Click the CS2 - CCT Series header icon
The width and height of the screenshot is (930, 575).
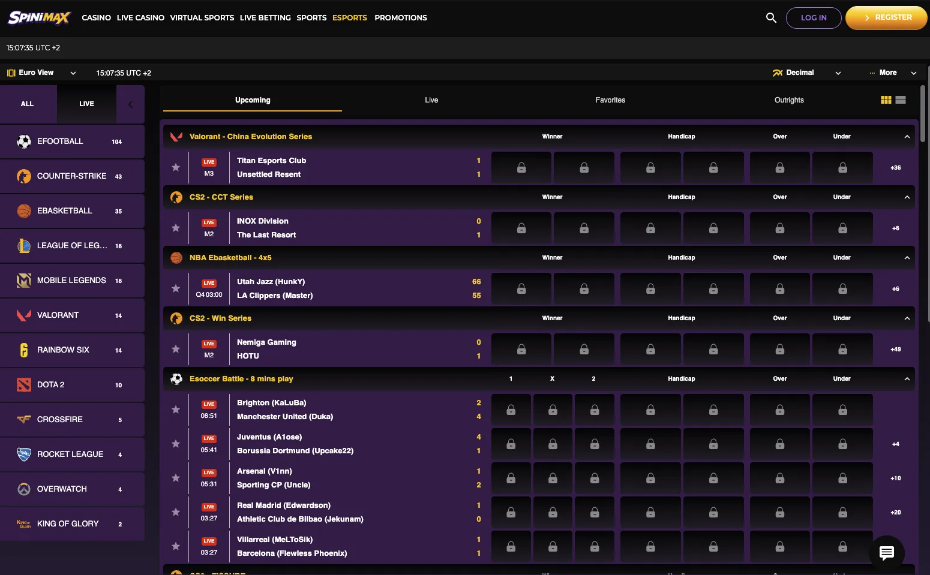(x=176, y=197)
